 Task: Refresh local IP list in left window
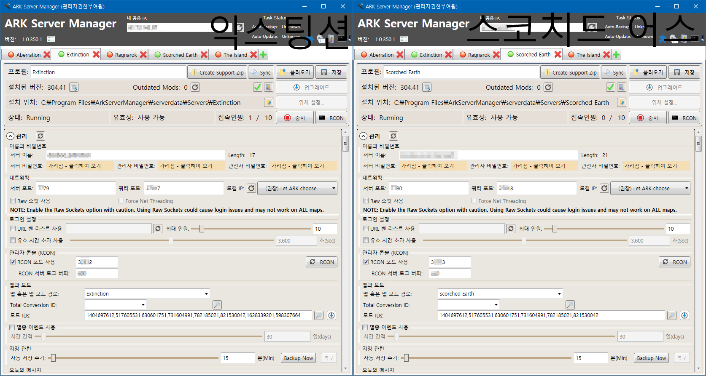pyautogui.click(x=251, y=188)
